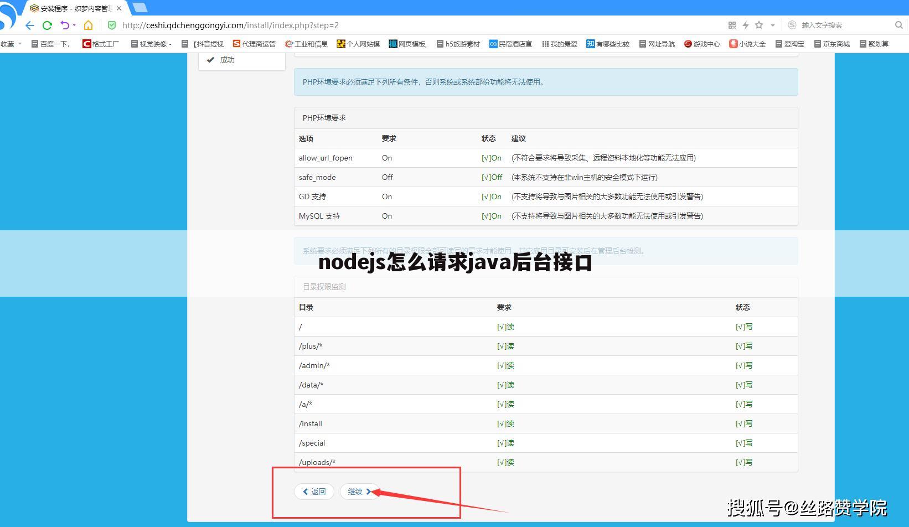Click the green security shield icon
Image resolution: width=909 pixels, height=527 pixels.
pos(112,25)
